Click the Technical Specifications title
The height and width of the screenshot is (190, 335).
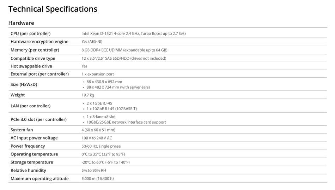[x=53, y=9]
